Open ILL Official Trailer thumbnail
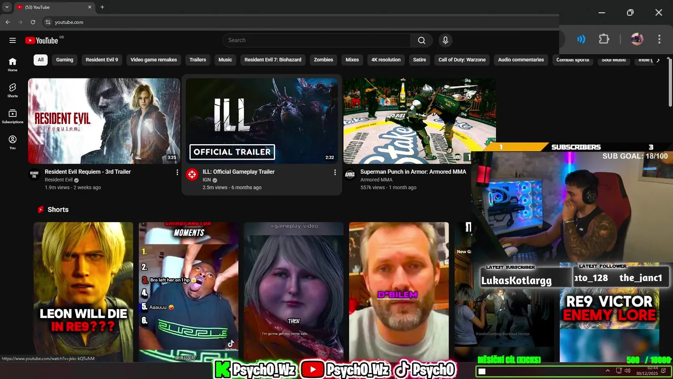The image size is (673, 379). [x=262, y=121]
